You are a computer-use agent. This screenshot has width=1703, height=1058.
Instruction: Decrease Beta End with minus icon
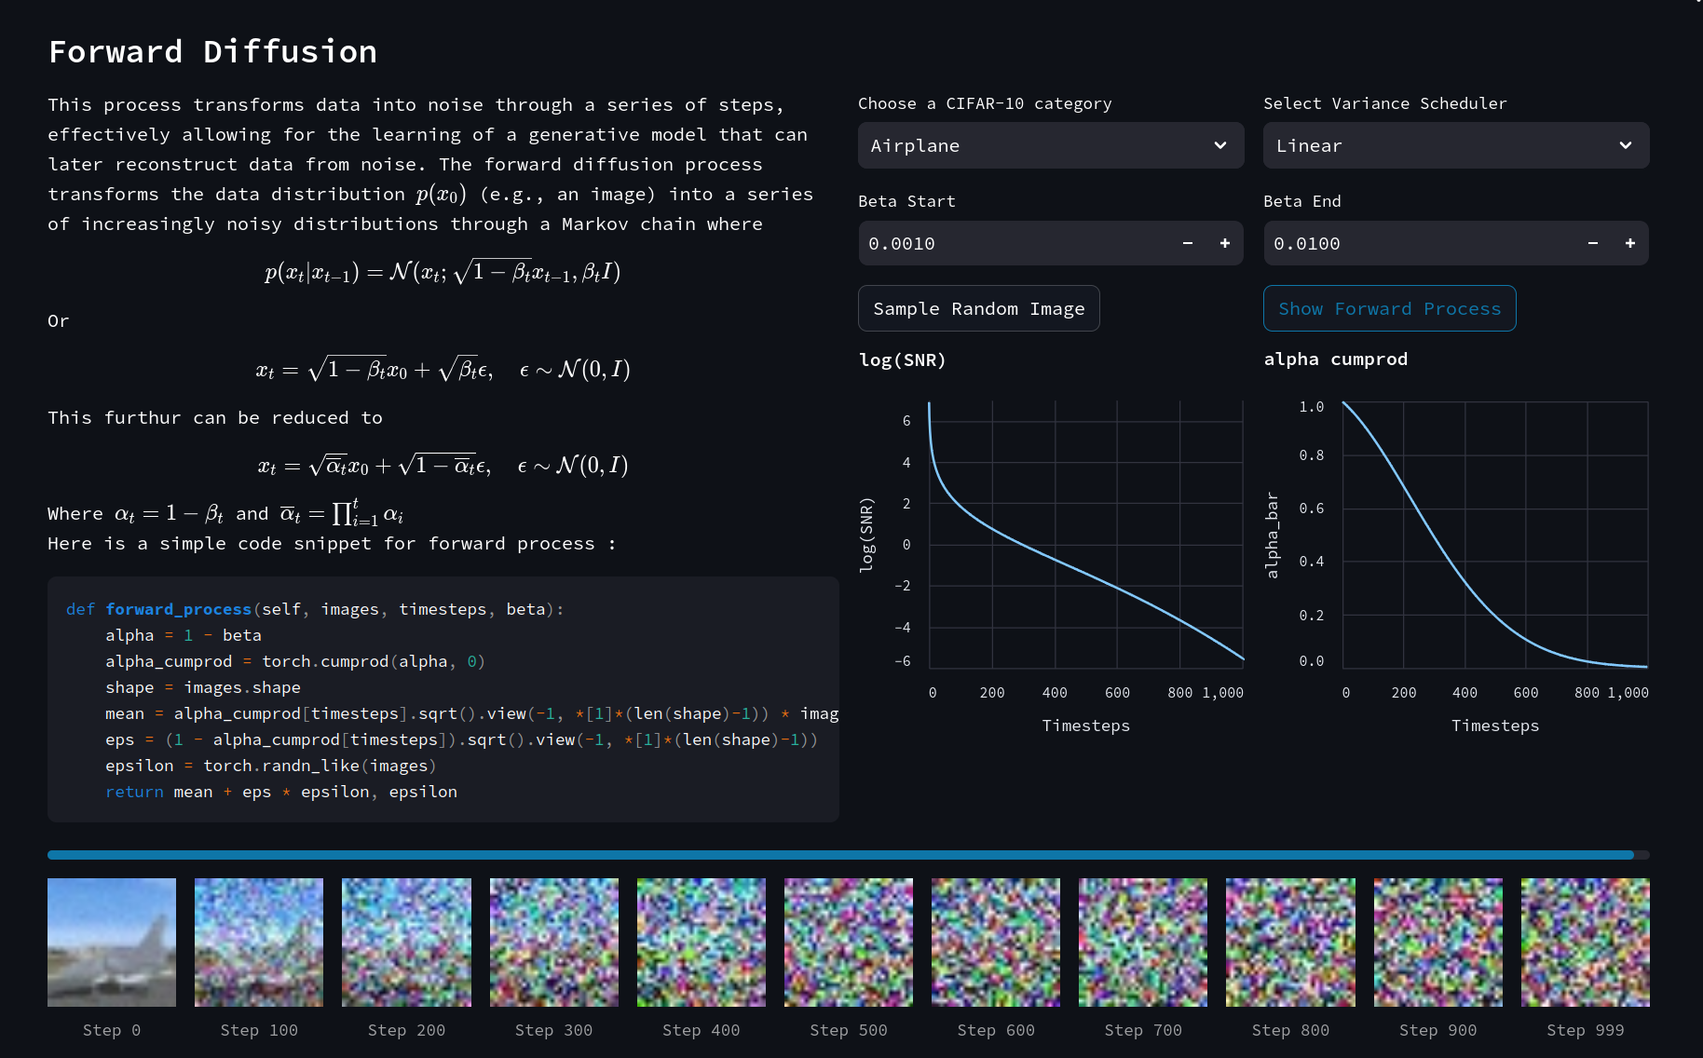(1593, 243)
